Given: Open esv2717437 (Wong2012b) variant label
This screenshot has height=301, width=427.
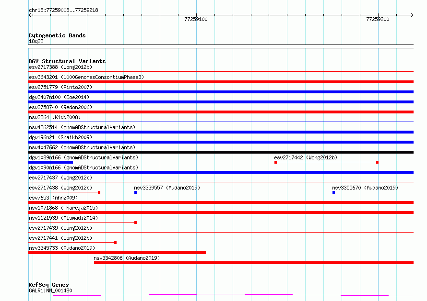Looking at the screenshot, I should [x=60, y=178].
